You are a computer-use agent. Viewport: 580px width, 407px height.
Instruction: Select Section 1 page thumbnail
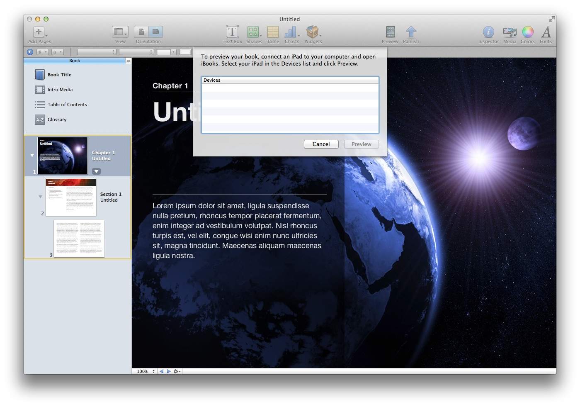[70, 197]
